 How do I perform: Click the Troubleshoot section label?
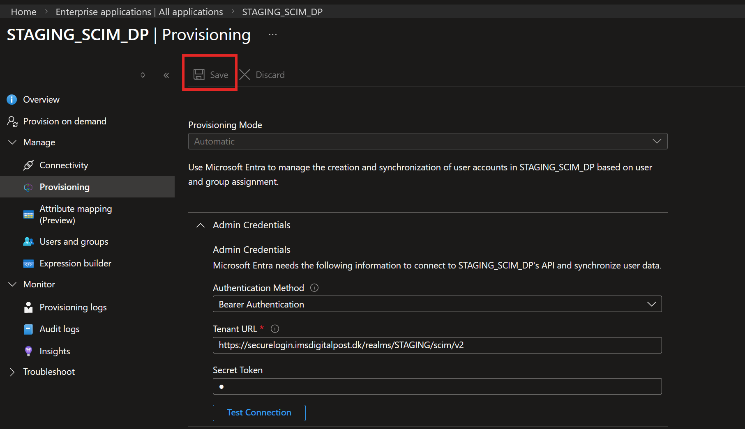49,372
